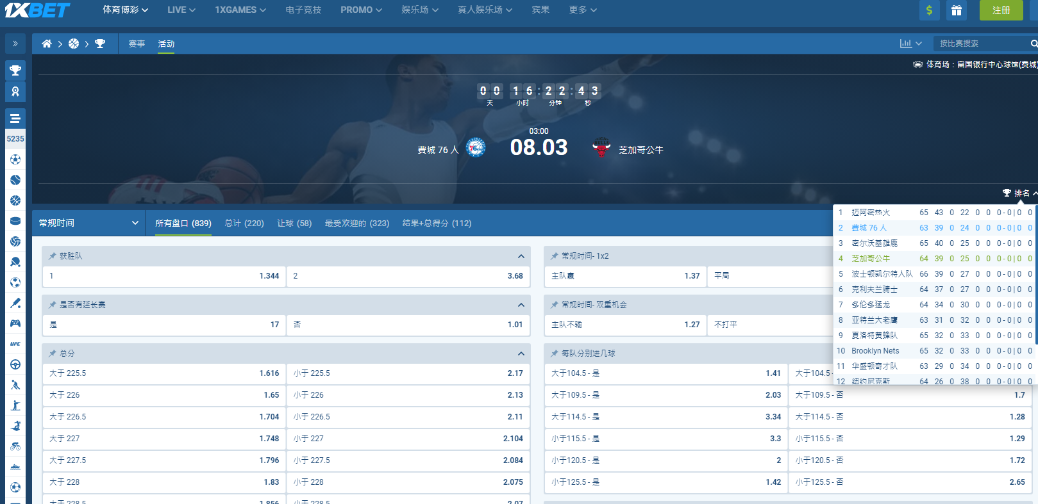Select the tennis ball sport icon in sidebar
The height and width of the screenshot is (504, 1038).
point(15,180)
